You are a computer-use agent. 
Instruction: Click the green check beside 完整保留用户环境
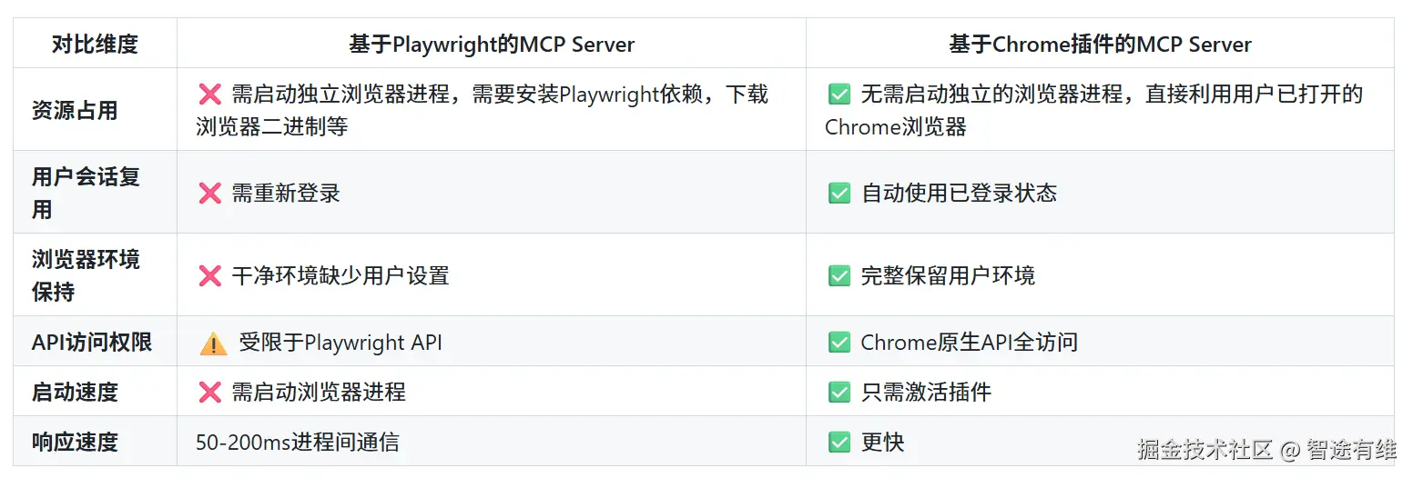(x=839, y=275)
